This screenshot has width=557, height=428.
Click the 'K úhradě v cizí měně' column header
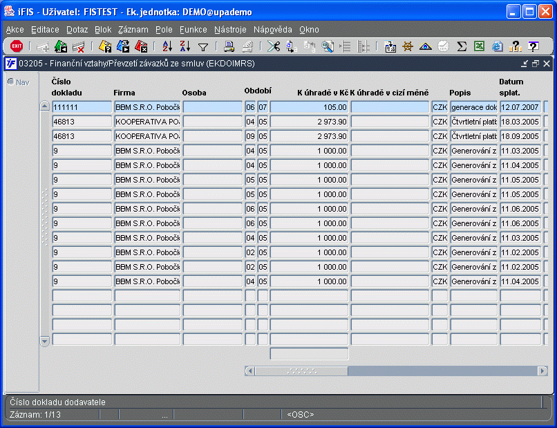(x=389, y=93)
